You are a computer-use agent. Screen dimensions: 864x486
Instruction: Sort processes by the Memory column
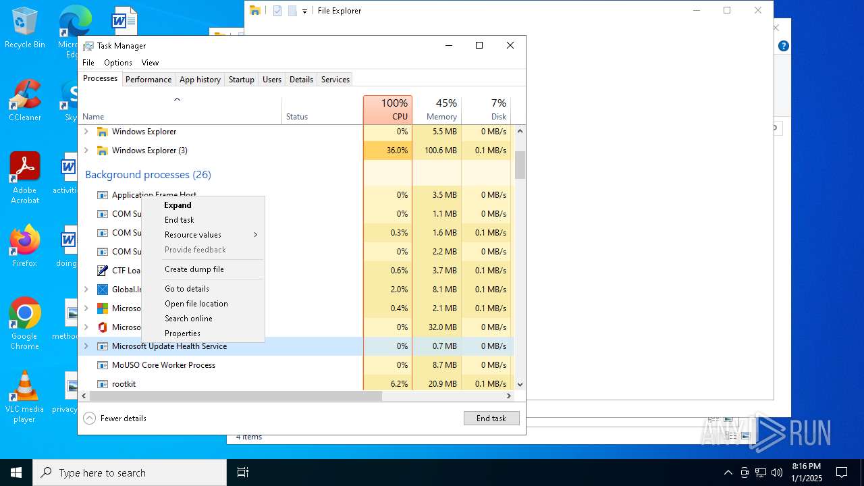[437, 109]
